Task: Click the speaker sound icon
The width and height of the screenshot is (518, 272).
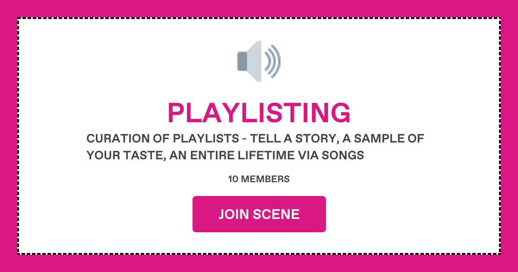Action: click(x=259, y=61)
